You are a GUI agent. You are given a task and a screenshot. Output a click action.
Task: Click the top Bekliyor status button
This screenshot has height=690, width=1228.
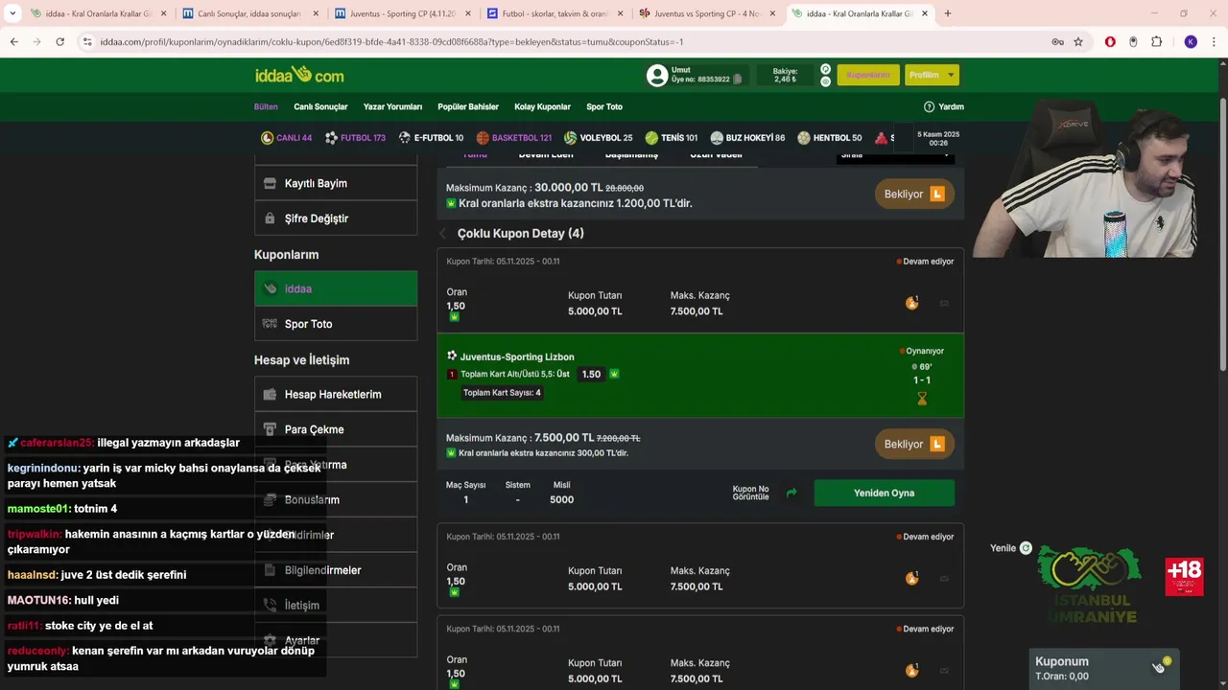coord(914,194)
